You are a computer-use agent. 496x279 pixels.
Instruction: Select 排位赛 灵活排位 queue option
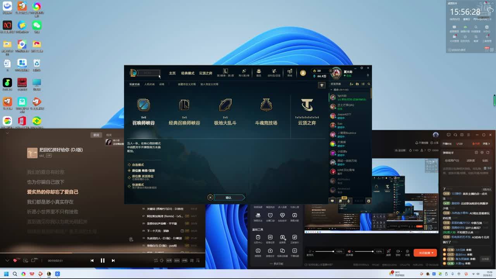(x=141, y=177)
